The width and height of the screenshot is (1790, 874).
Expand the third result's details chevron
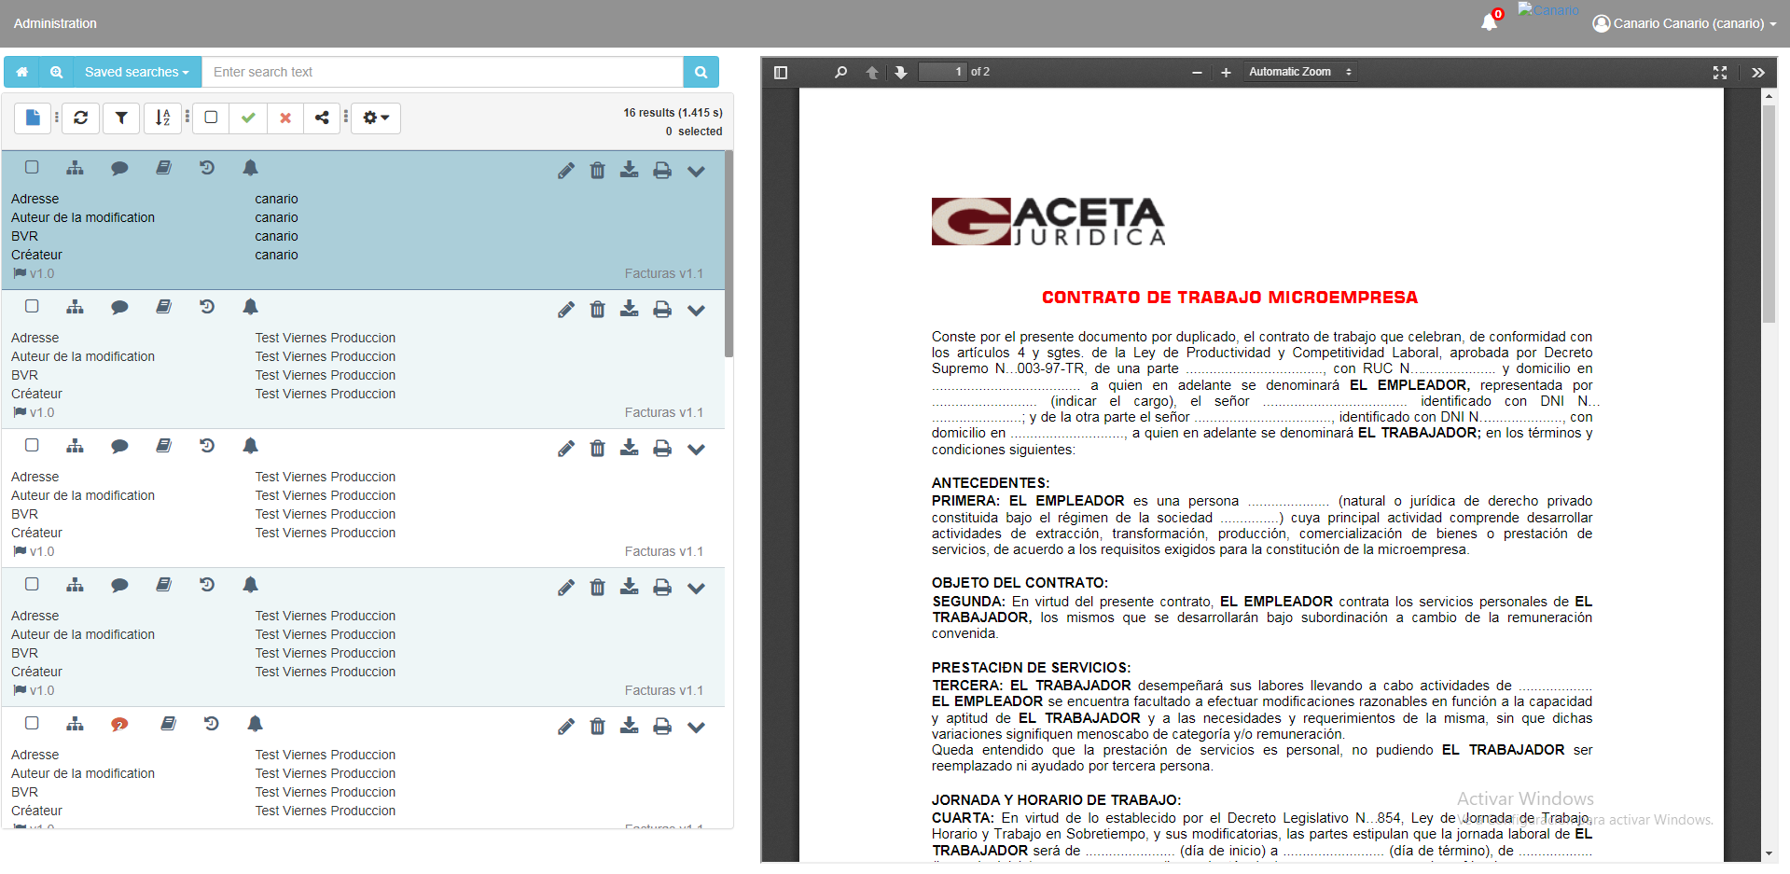tap(696, 449)
